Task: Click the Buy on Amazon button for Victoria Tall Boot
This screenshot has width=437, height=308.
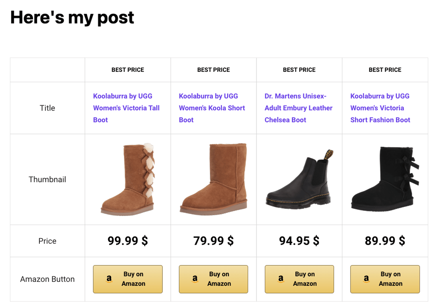Action: tap(127, 279)
